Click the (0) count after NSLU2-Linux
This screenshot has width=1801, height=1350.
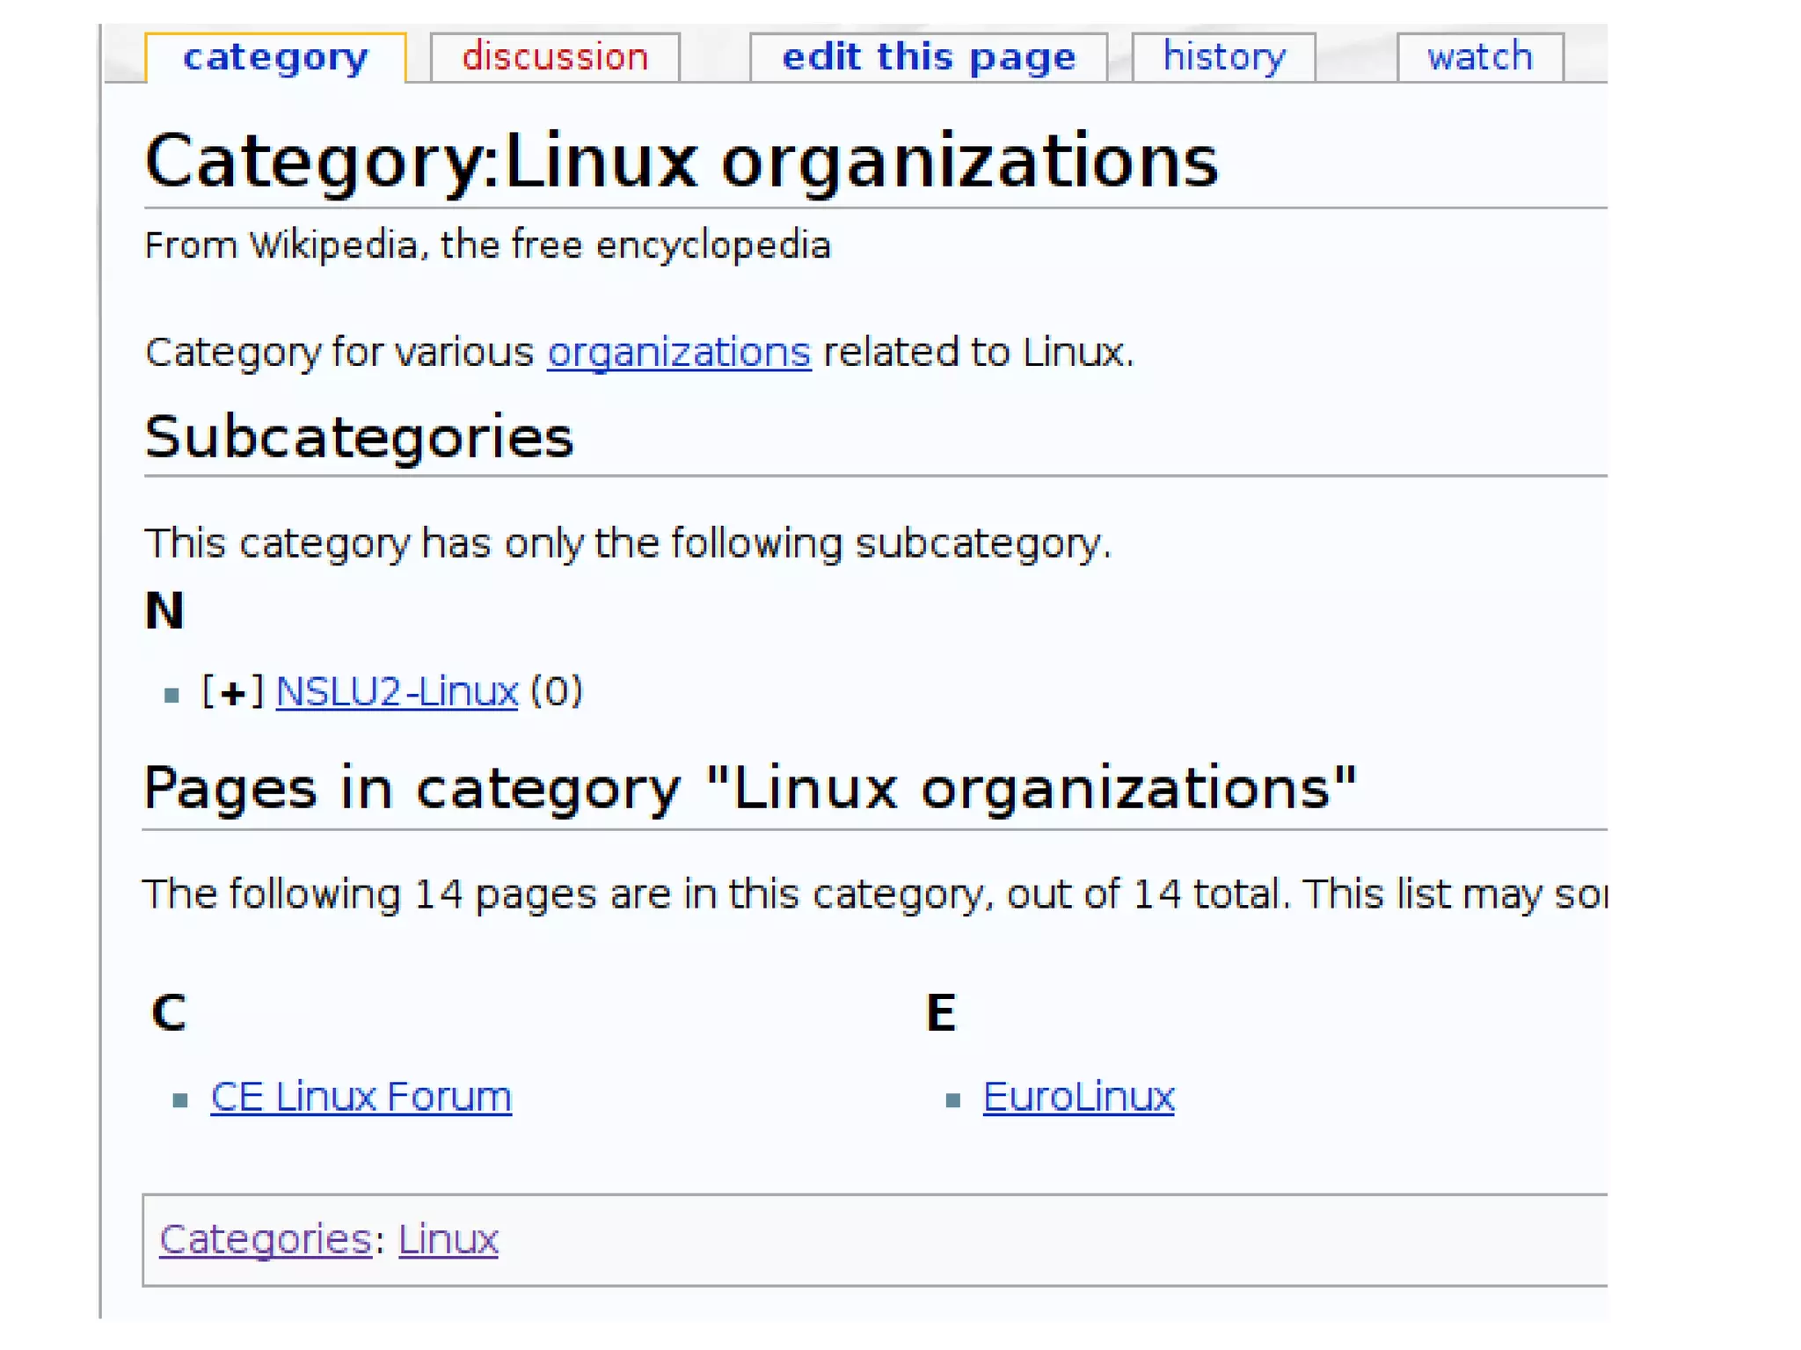point(557,691)
